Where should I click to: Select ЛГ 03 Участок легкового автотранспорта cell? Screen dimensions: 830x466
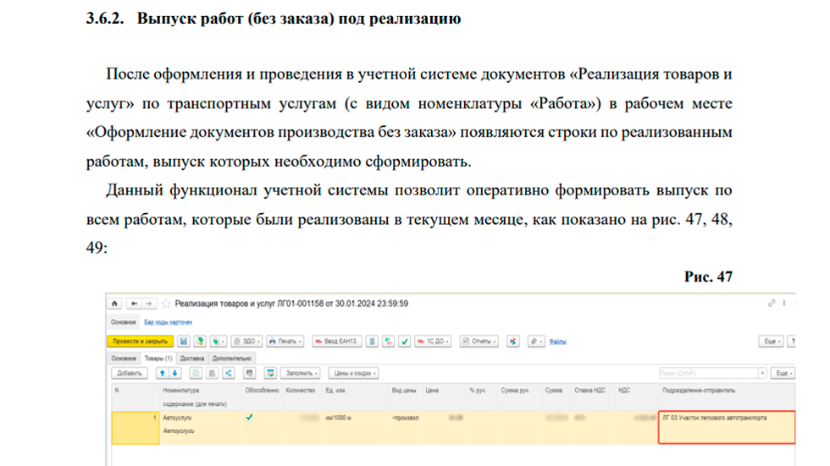click(x=727, y=427)
